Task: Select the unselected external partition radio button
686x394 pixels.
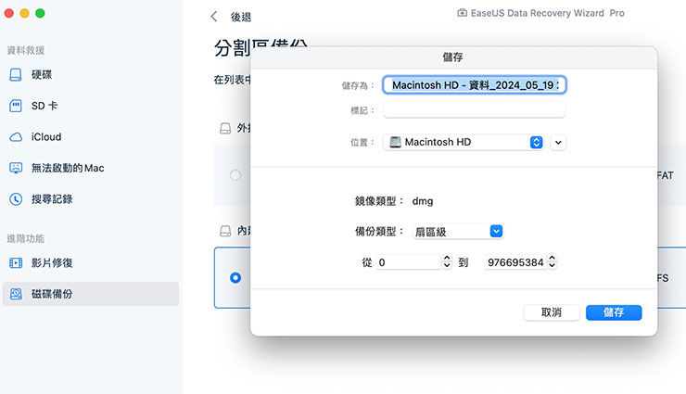Action: [x=235, y=175]
